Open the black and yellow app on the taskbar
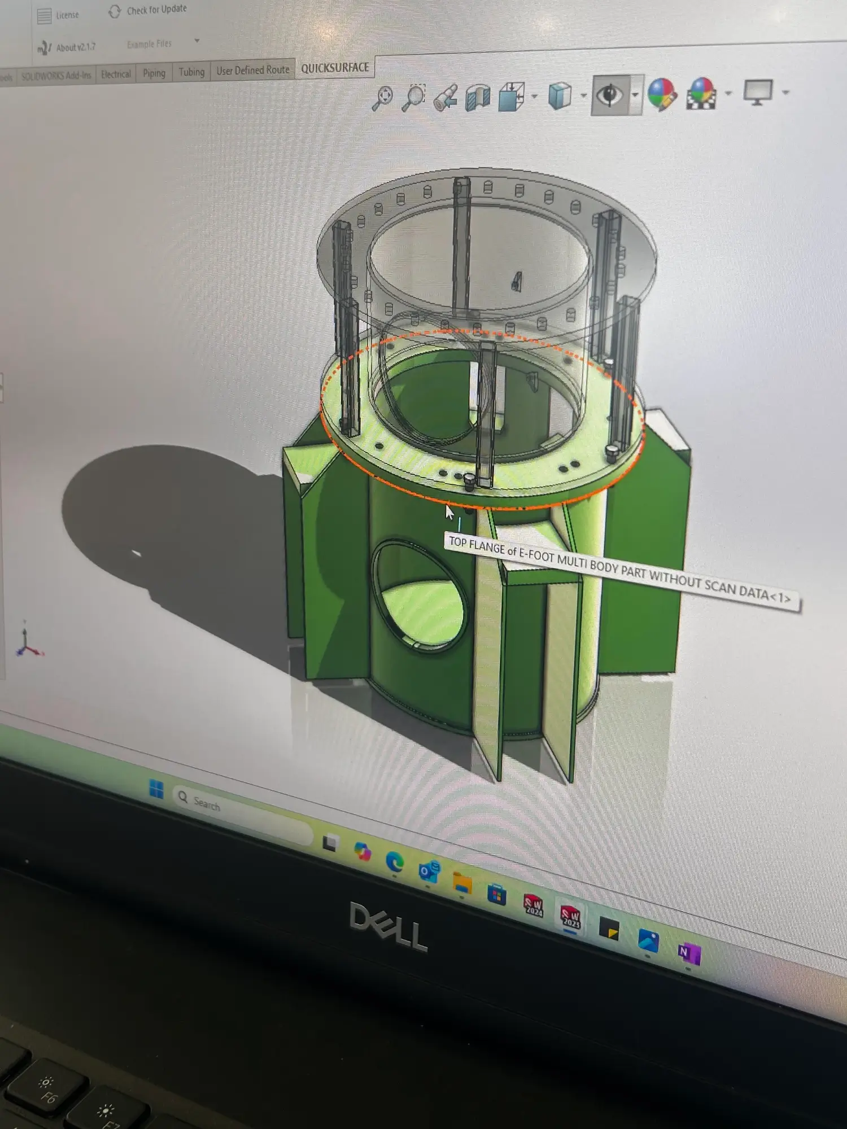This screenshot has width=847, height=1129. (609, 929)
